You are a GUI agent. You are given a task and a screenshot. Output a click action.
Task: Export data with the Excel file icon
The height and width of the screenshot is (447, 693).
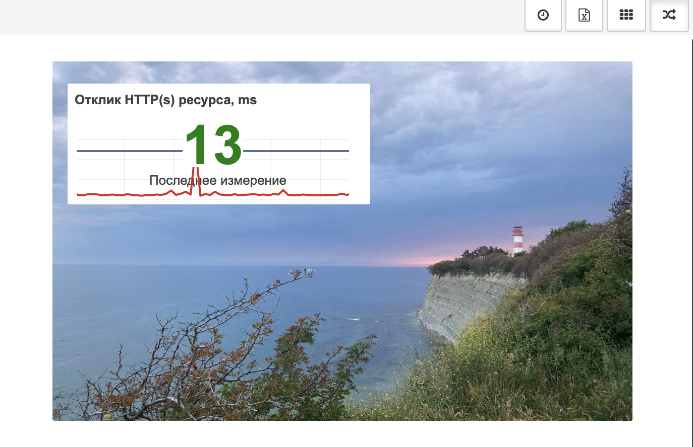point(584,15)
